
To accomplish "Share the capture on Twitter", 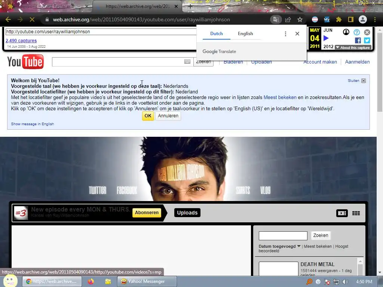I will [x=367, y=40].
